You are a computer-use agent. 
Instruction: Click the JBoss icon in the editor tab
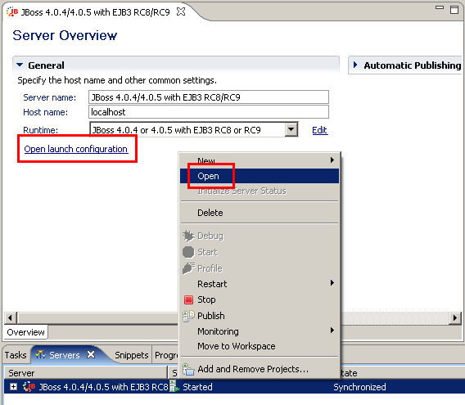(x=12, y=11)
